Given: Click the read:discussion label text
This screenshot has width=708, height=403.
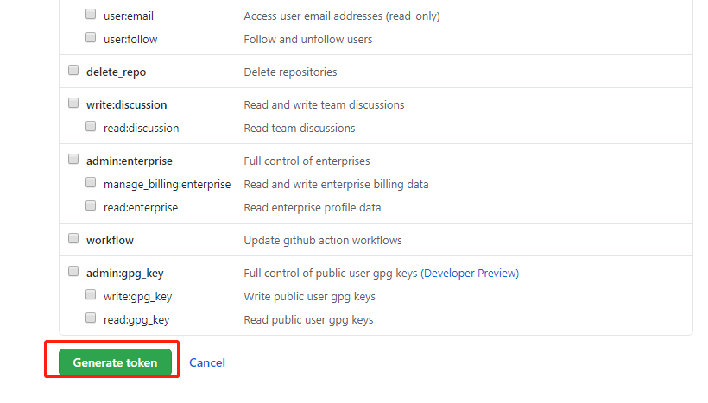Looking at the screenshot, I should pyautogui.click(x=141, y=129).
